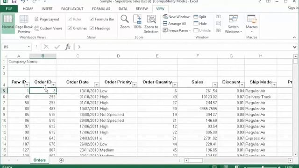Switch to PAGE LAYOUT tab
Image resolution: width=299 pixels, height=168 pixels.
[72, 9]
